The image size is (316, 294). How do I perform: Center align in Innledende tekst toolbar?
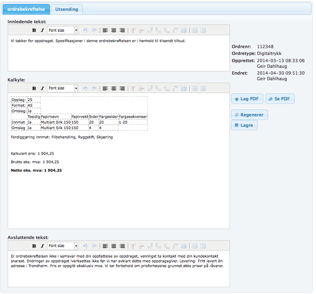coord(114,30)
